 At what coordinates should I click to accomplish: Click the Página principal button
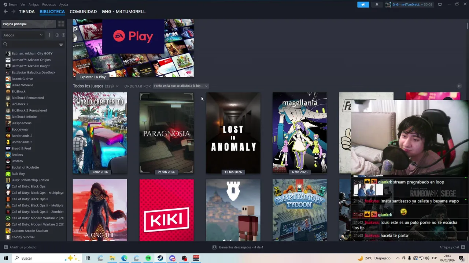[x=29, y=24]
